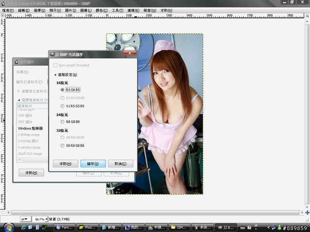Open the 視窗(W) menu
Image resolution: width=310 pixels, height=232 pixels.
150,10
